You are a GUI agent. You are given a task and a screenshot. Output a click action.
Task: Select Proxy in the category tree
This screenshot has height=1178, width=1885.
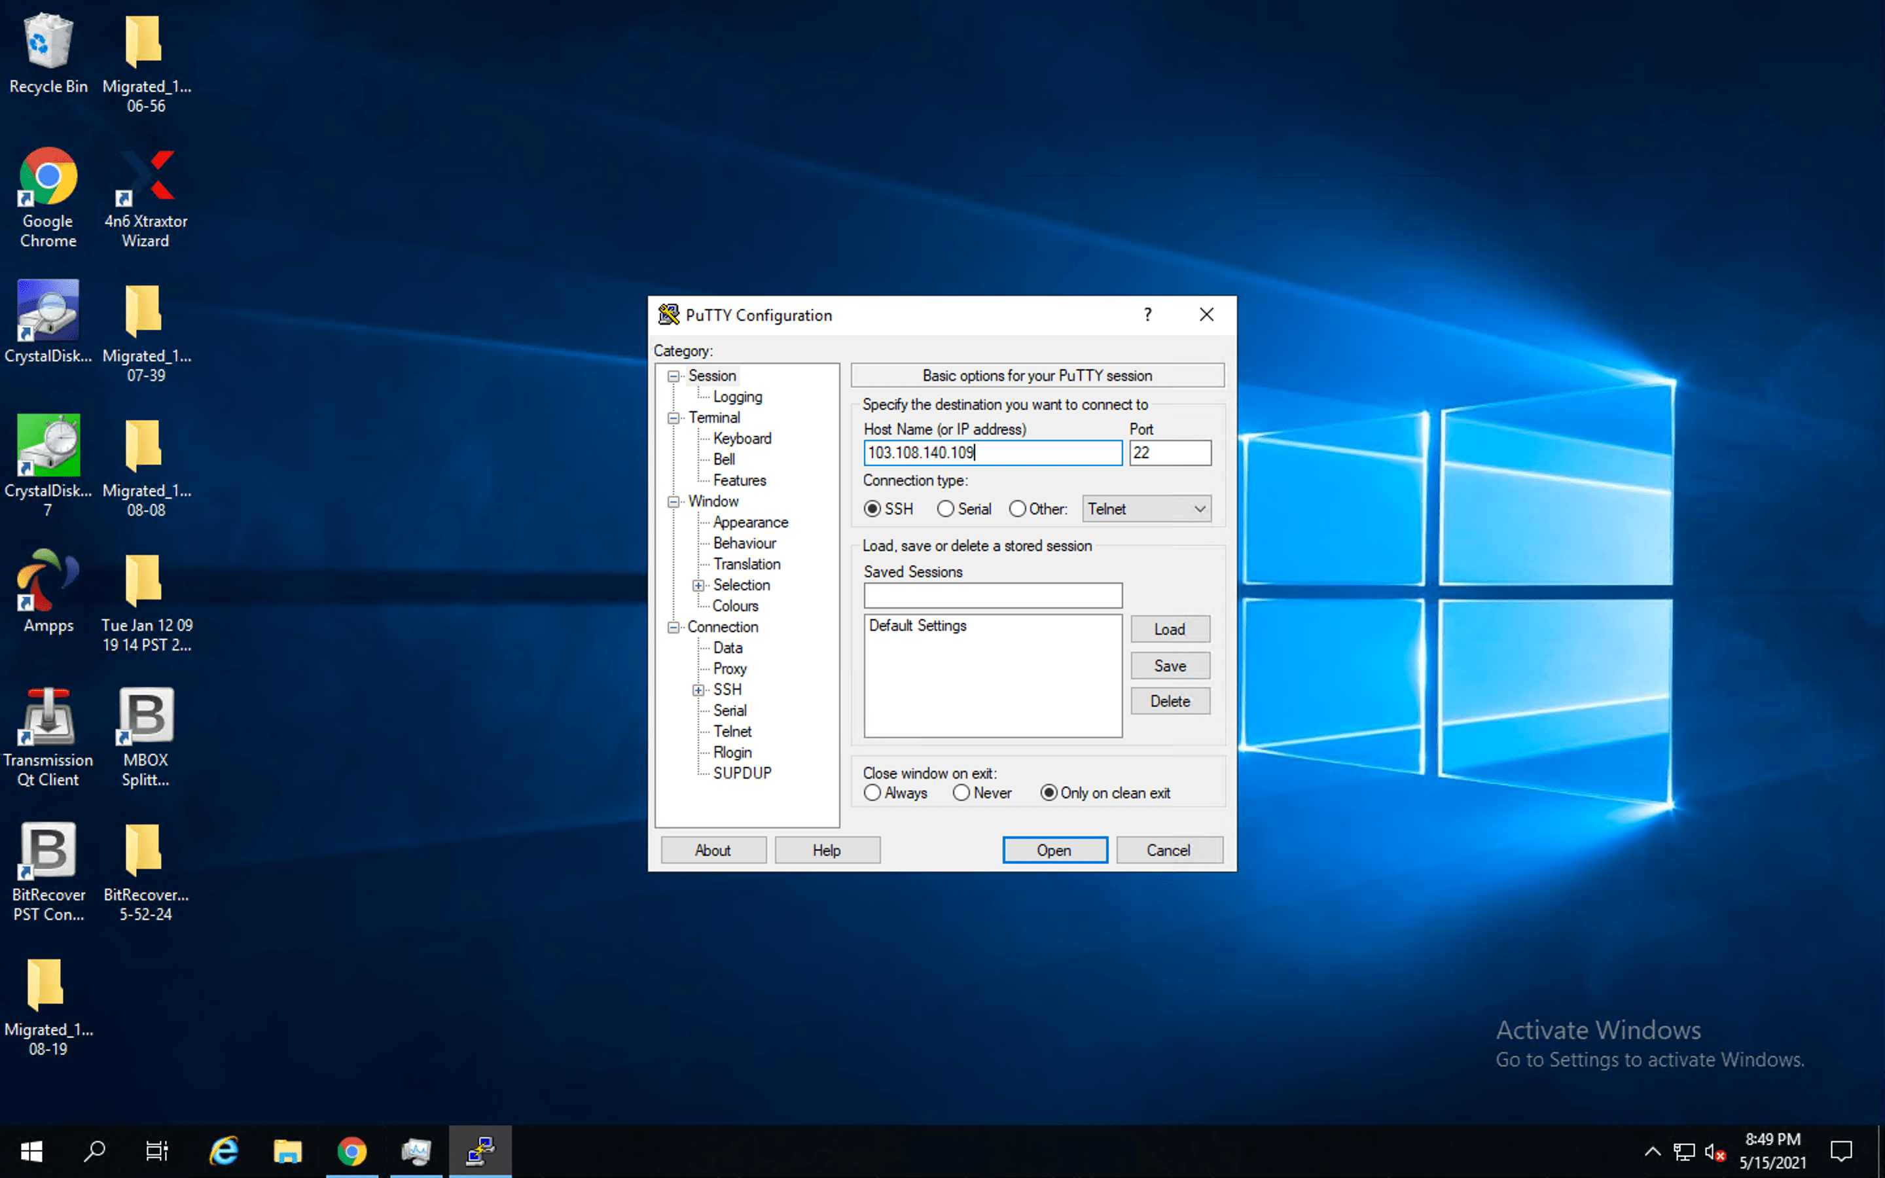coord(729,668)
